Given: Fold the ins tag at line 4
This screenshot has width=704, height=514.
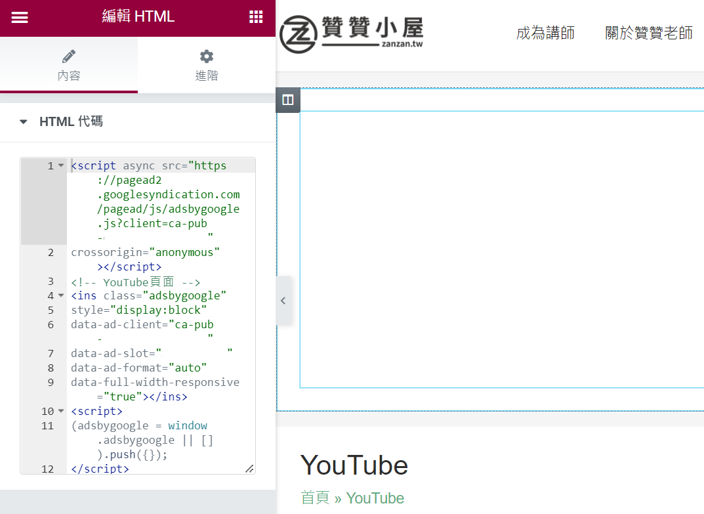Looking at the screenshot, I should pos(61,295).
